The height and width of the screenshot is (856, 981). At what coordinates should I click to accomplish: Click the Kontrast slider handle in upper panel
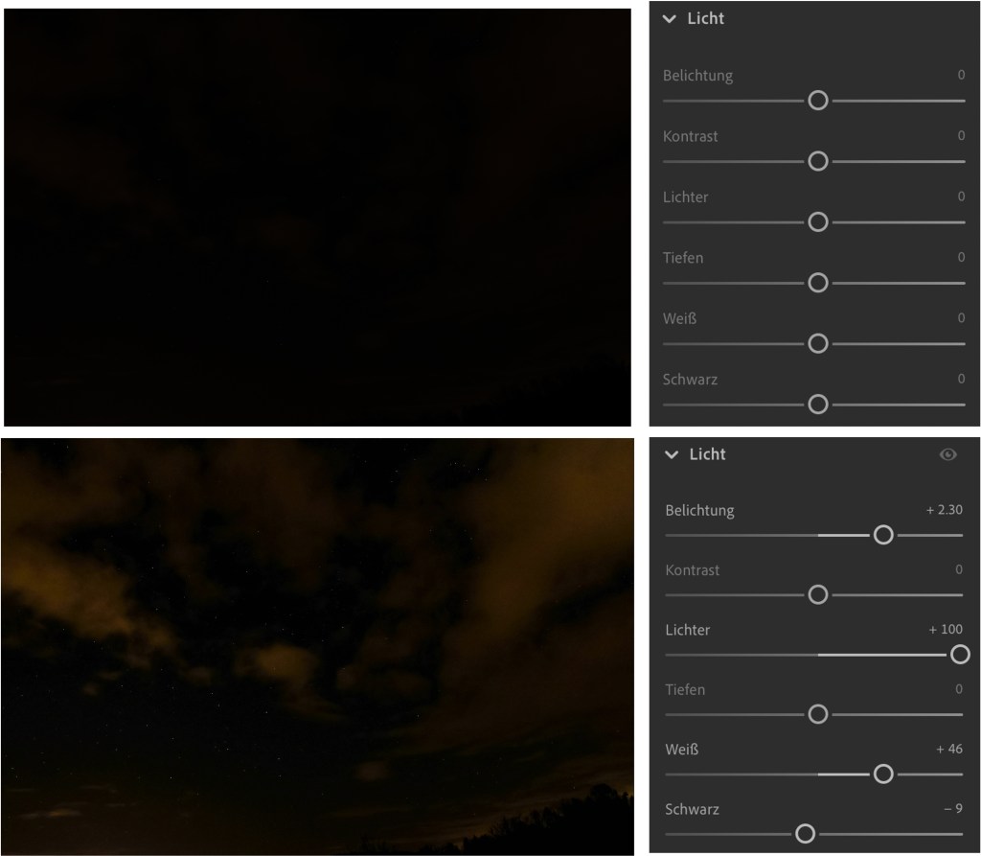(x=817, y=161)
